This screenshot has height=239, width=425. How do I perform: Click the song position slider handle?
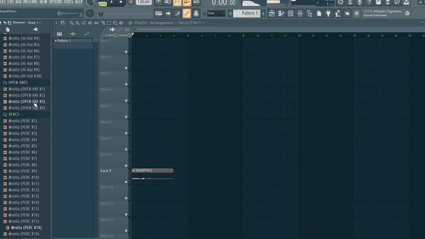tap(101, 14)
